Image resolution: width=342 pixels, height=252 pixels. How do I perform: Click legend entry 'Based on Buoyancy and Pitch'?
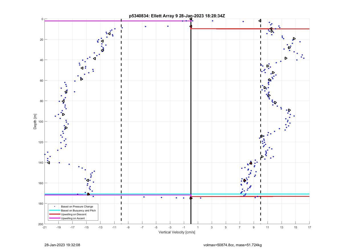(x=78, y=210)
